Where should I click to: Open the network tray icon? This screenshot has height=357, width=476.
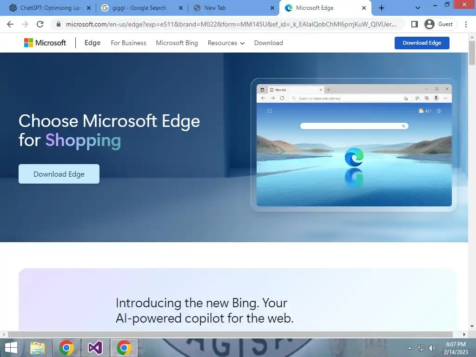[x=421, y=348]
